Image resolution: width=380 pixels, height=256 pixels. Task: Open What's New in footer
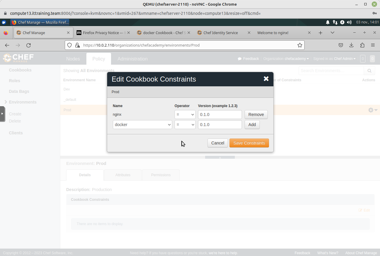coord(328,253)
